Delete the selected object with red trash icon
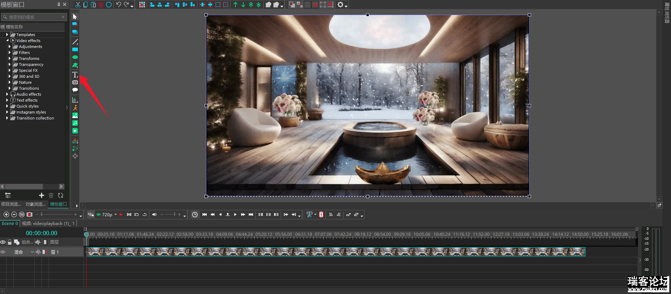 101,5
